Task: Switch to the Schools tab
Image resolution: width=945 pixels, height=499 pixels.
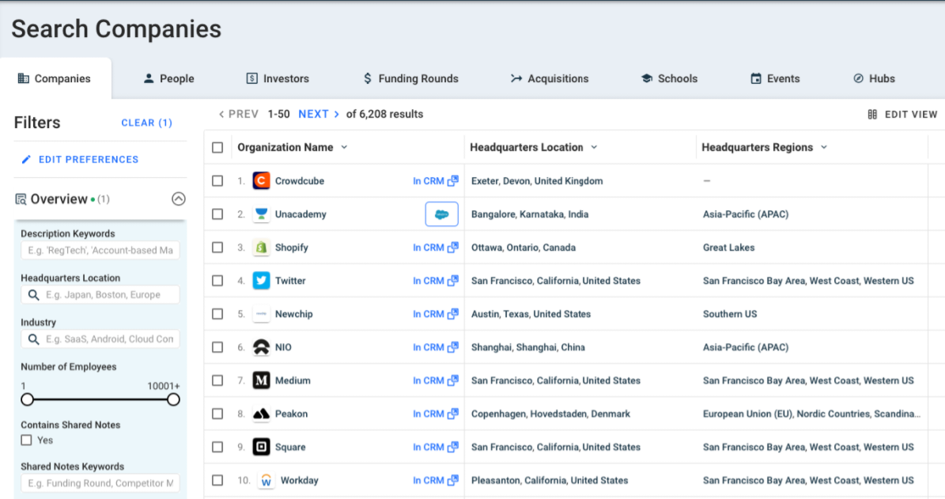Action: coord(669,78)
